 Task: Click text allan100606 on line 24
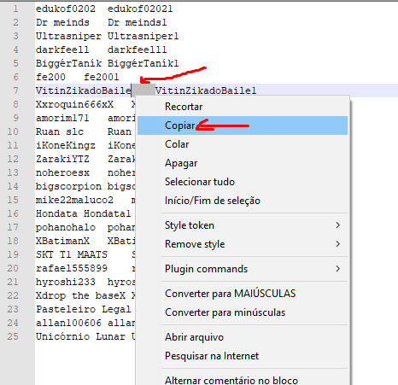point(68,323)
